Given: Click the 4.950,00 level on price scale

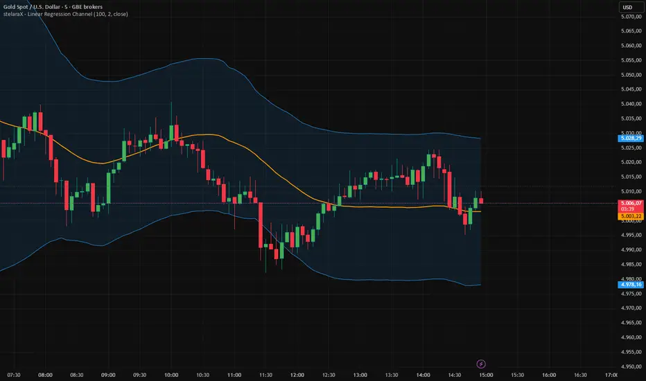Looking at the screenshot, I should pos(630,366).
